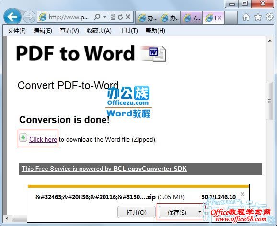
Task: Open a new blank tab
Action: pyautogui.click(x=231, y=18)
